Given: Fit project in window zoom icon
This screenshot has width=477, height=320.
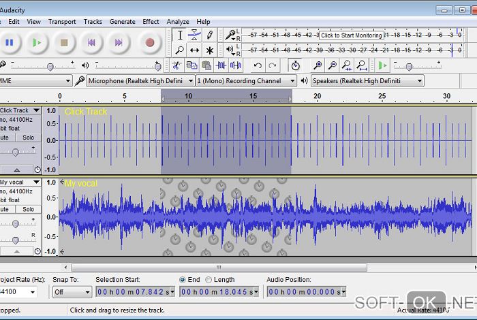Looking at the screenshot, I should coord(362,65).
